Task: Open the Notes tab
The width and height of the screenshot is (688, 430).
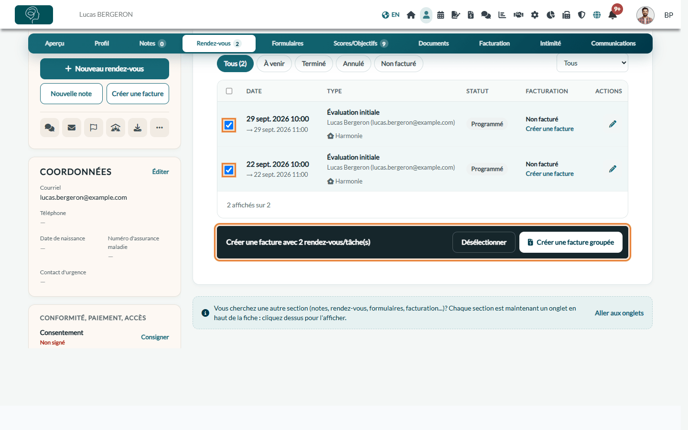Action: pos(152,43)
